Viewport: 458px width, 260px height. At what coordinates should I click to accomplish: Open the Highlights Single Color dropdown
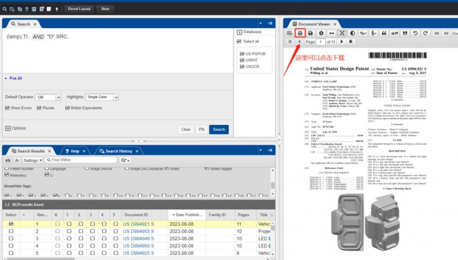point(102,97)
